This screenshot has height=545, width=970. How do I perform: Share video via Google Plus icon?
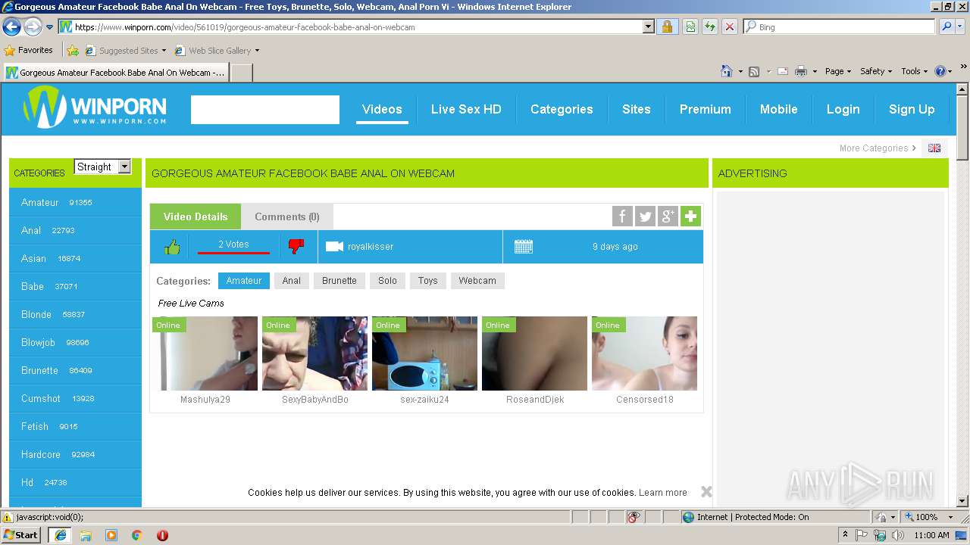click(x=668, y=216)
